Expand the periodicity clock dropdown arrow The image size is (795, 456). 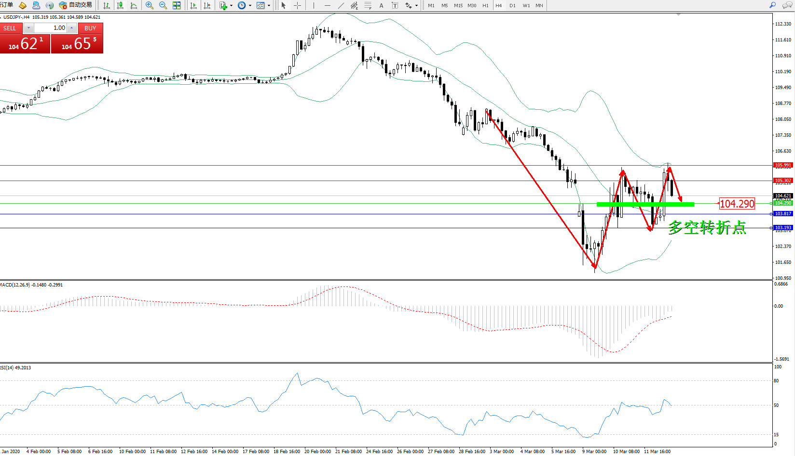point(250,6)
